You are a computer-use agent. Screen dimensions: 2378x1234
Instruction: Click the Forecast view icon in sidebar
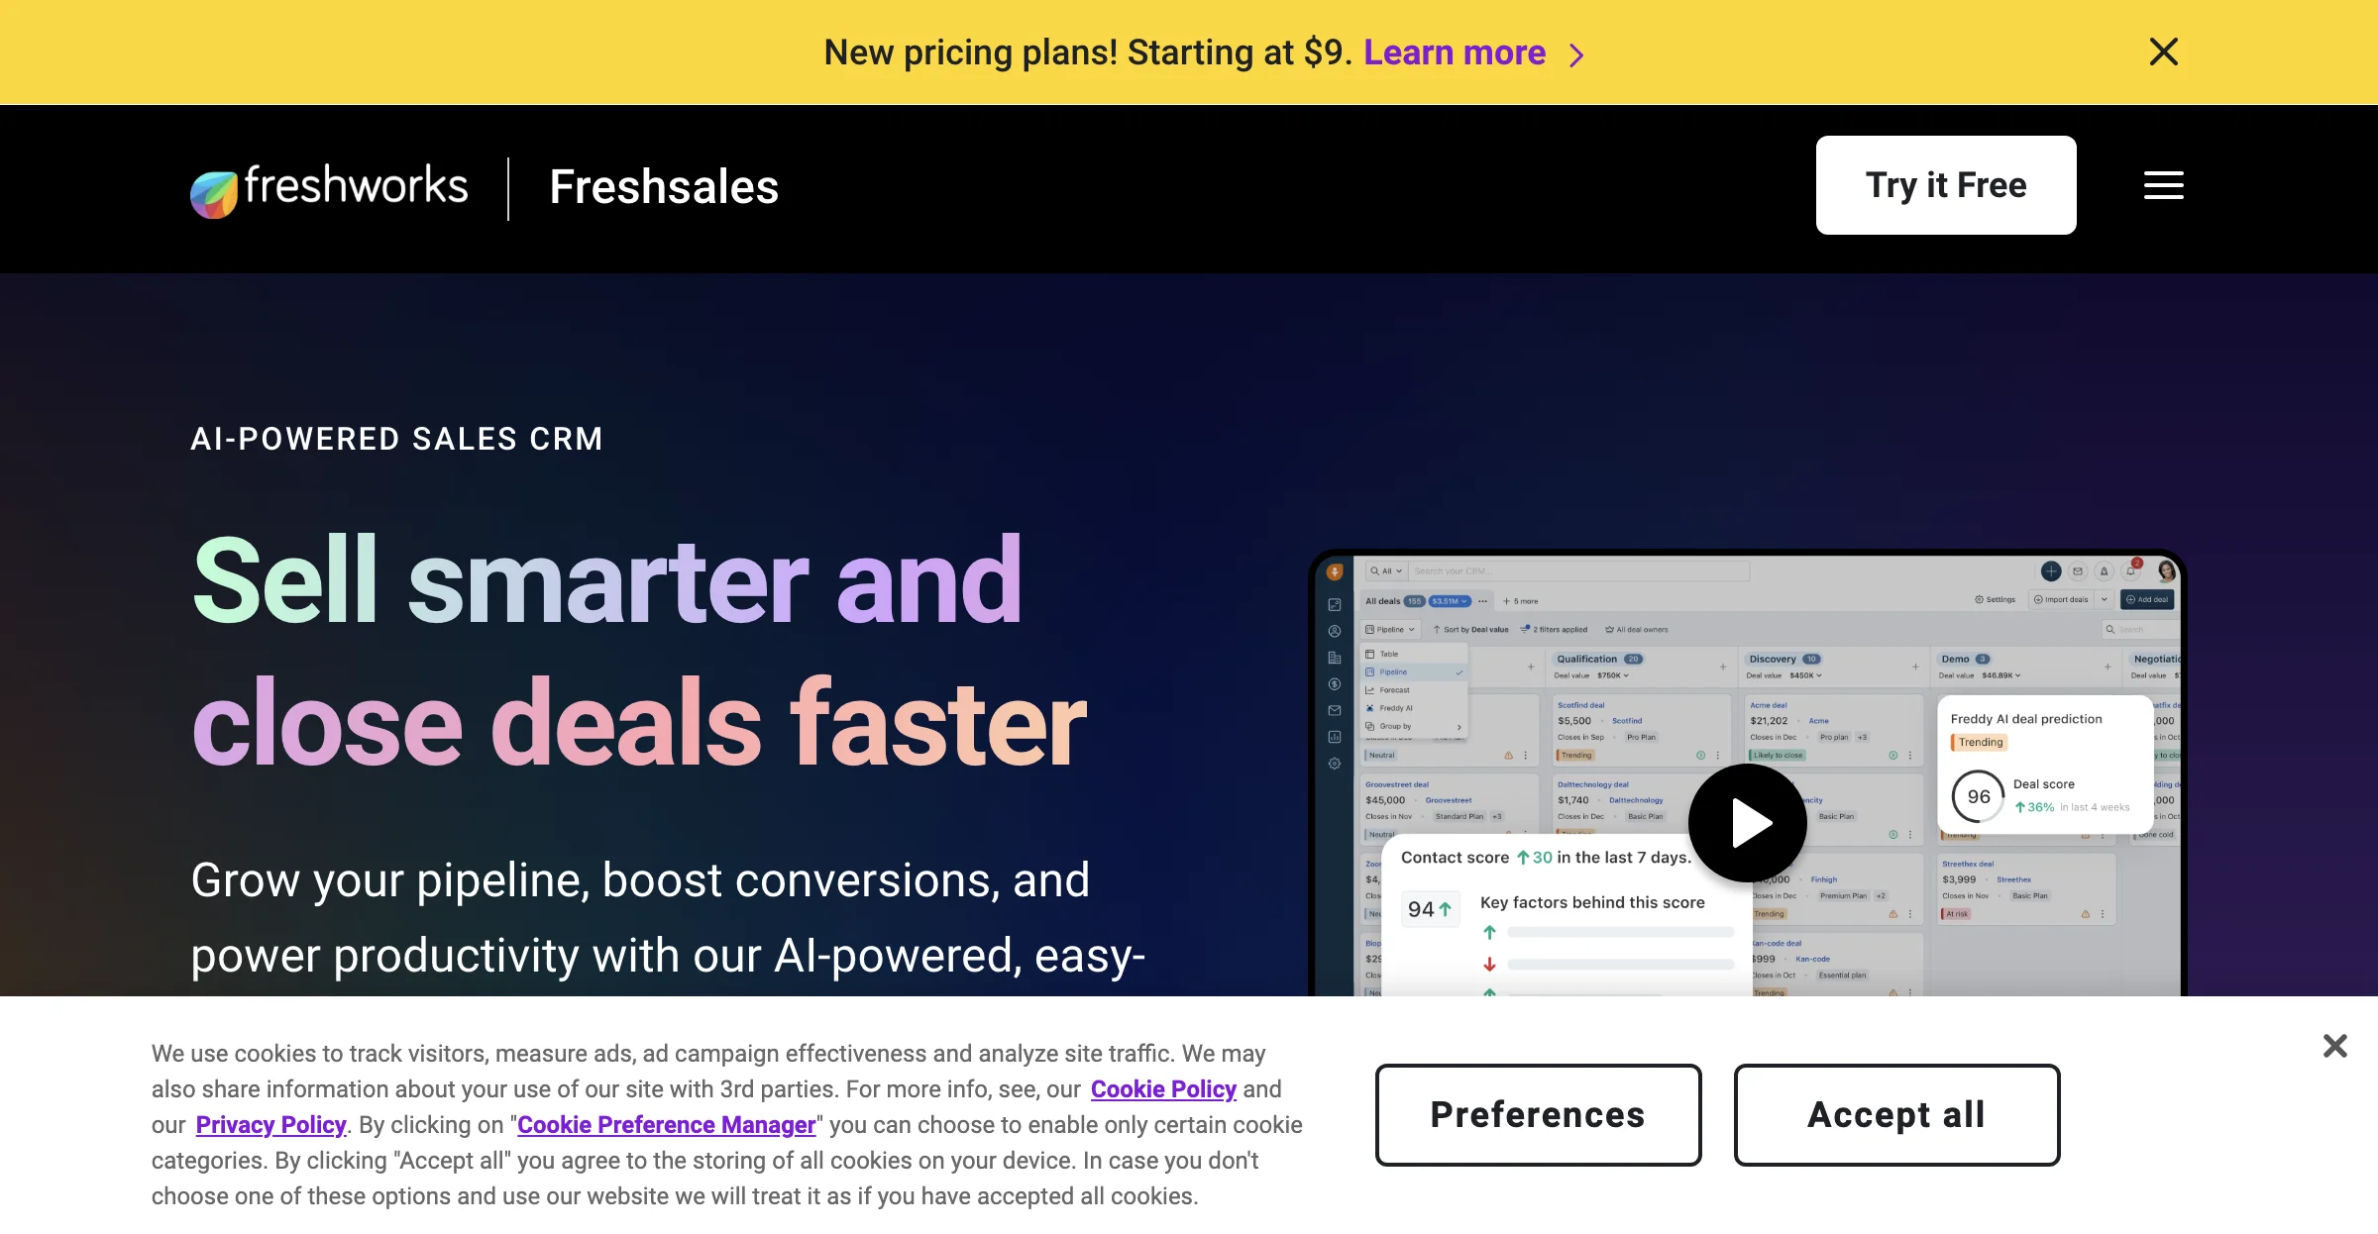point(1370,688)
